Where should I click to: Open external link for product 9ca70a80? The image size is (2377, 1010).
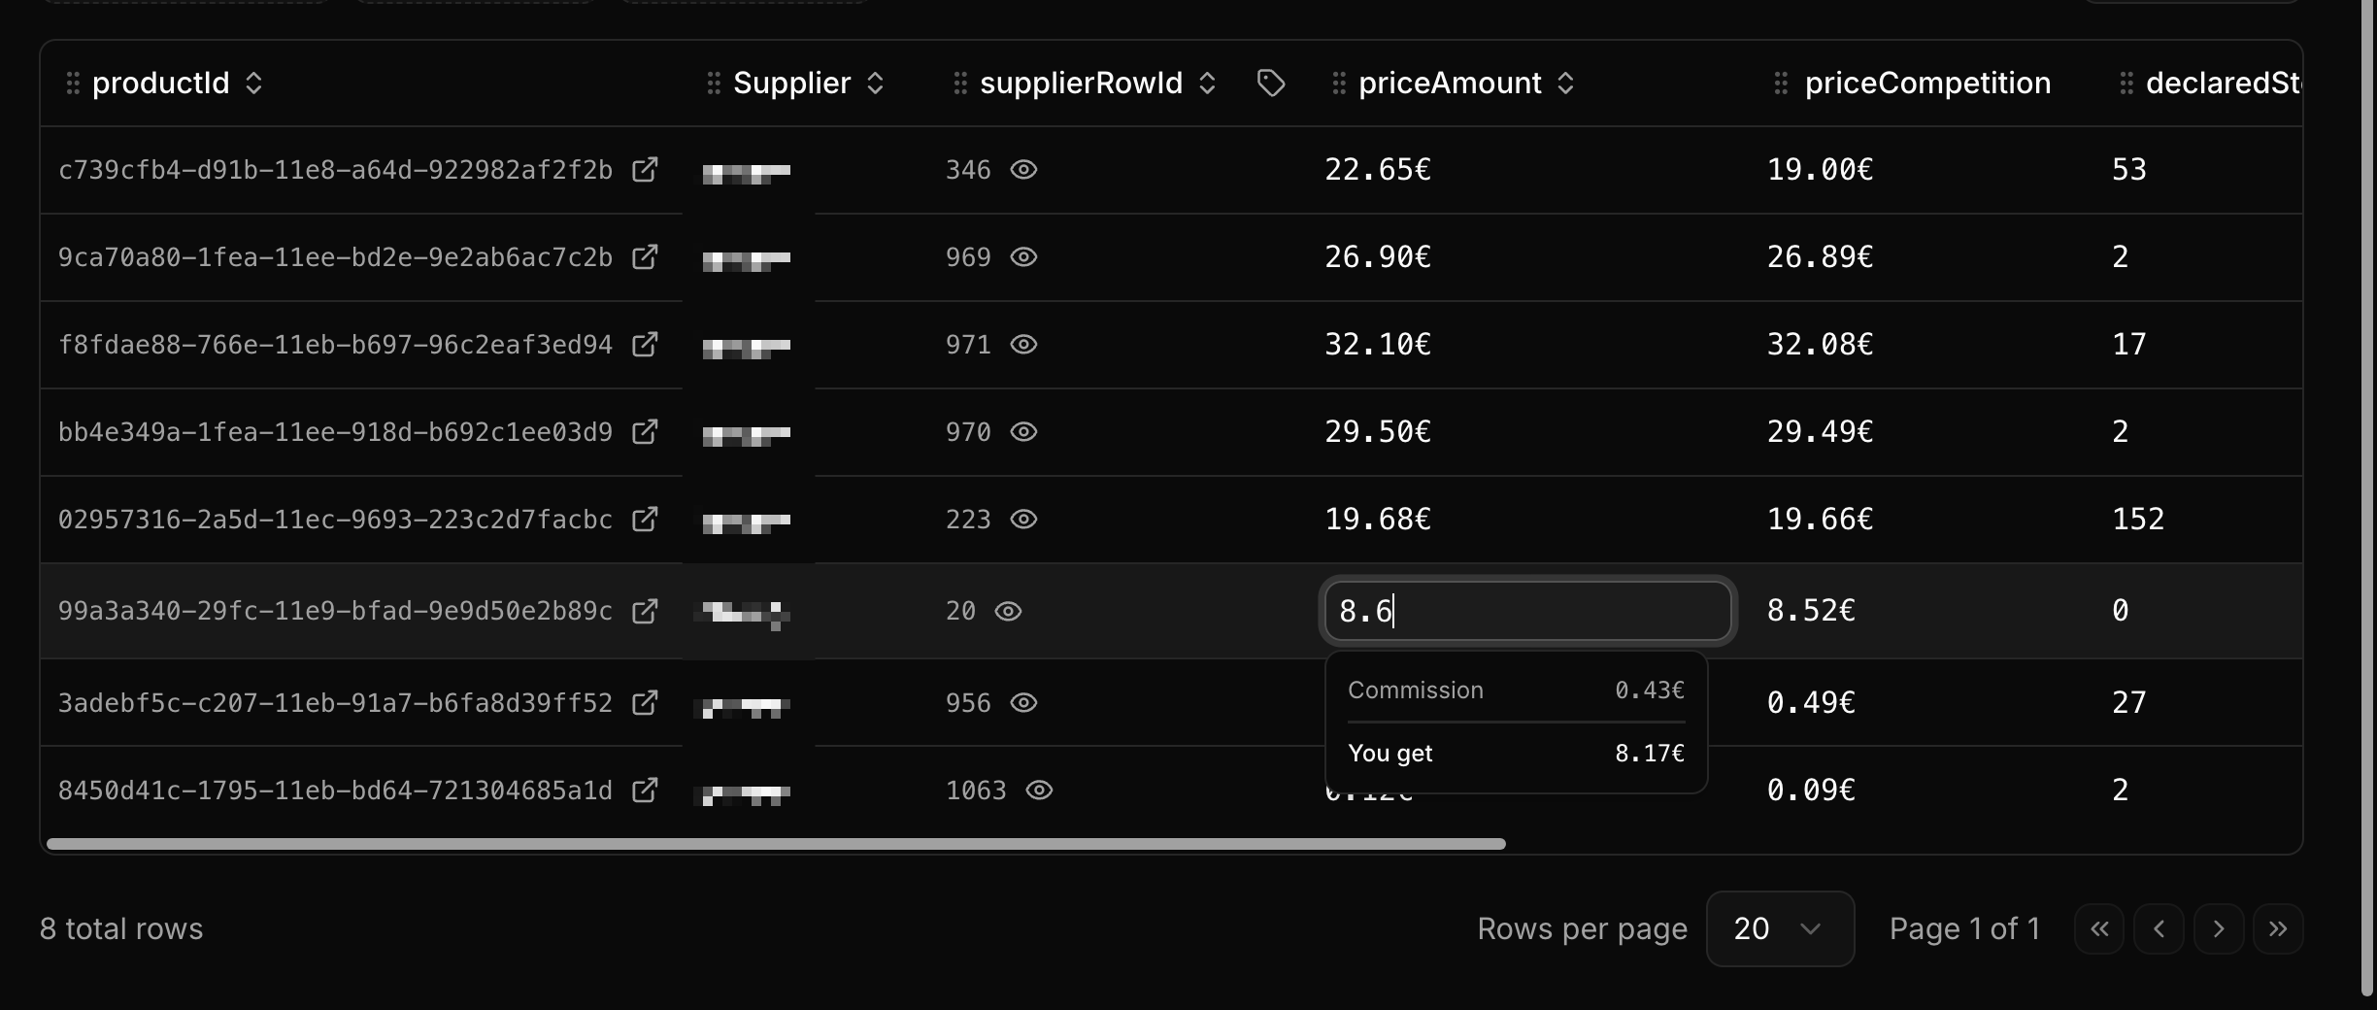pyautogui.click(x=645, y=257)
